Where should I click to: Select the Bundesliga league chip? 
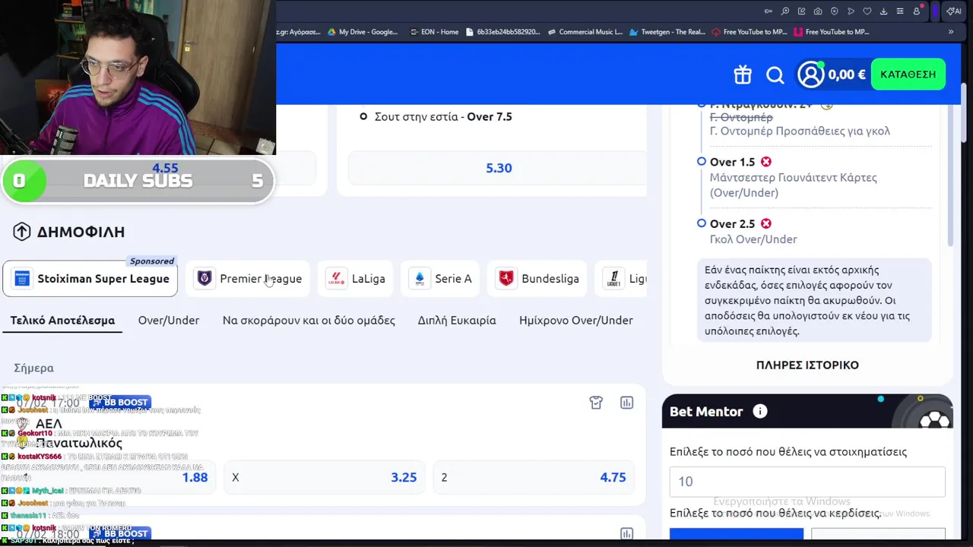point(539,279)
